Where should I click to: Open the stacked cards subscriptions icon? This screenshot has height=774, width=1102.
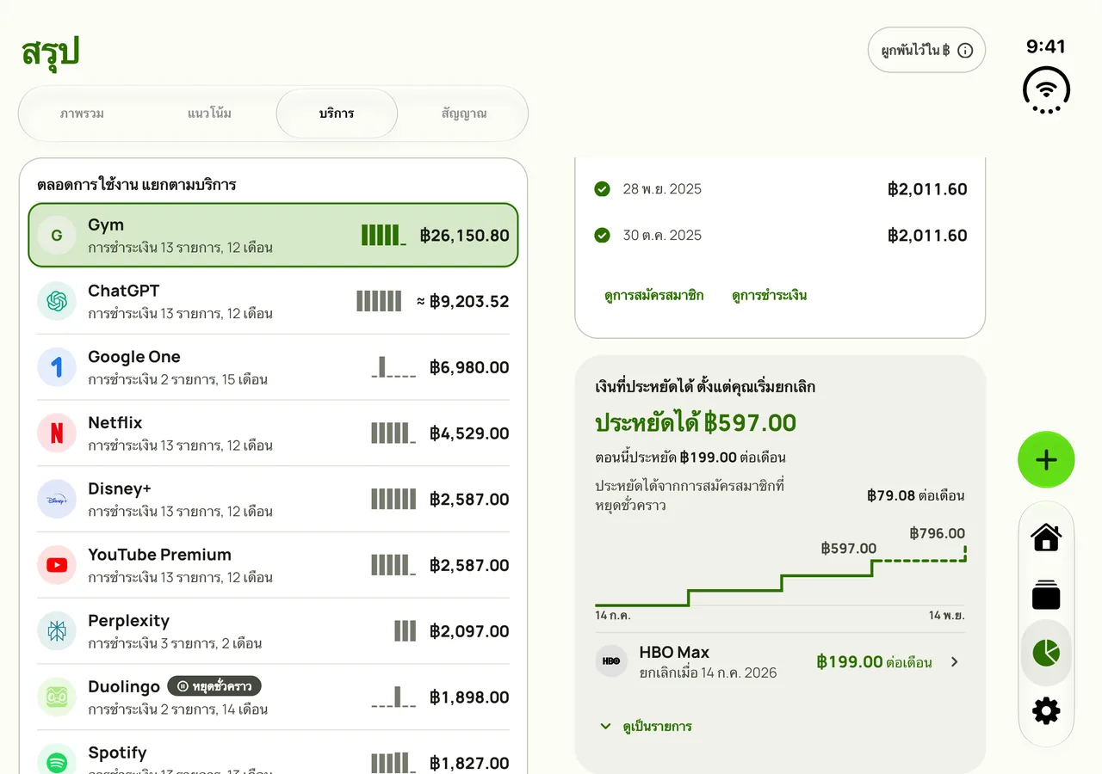click(1046, 595)
